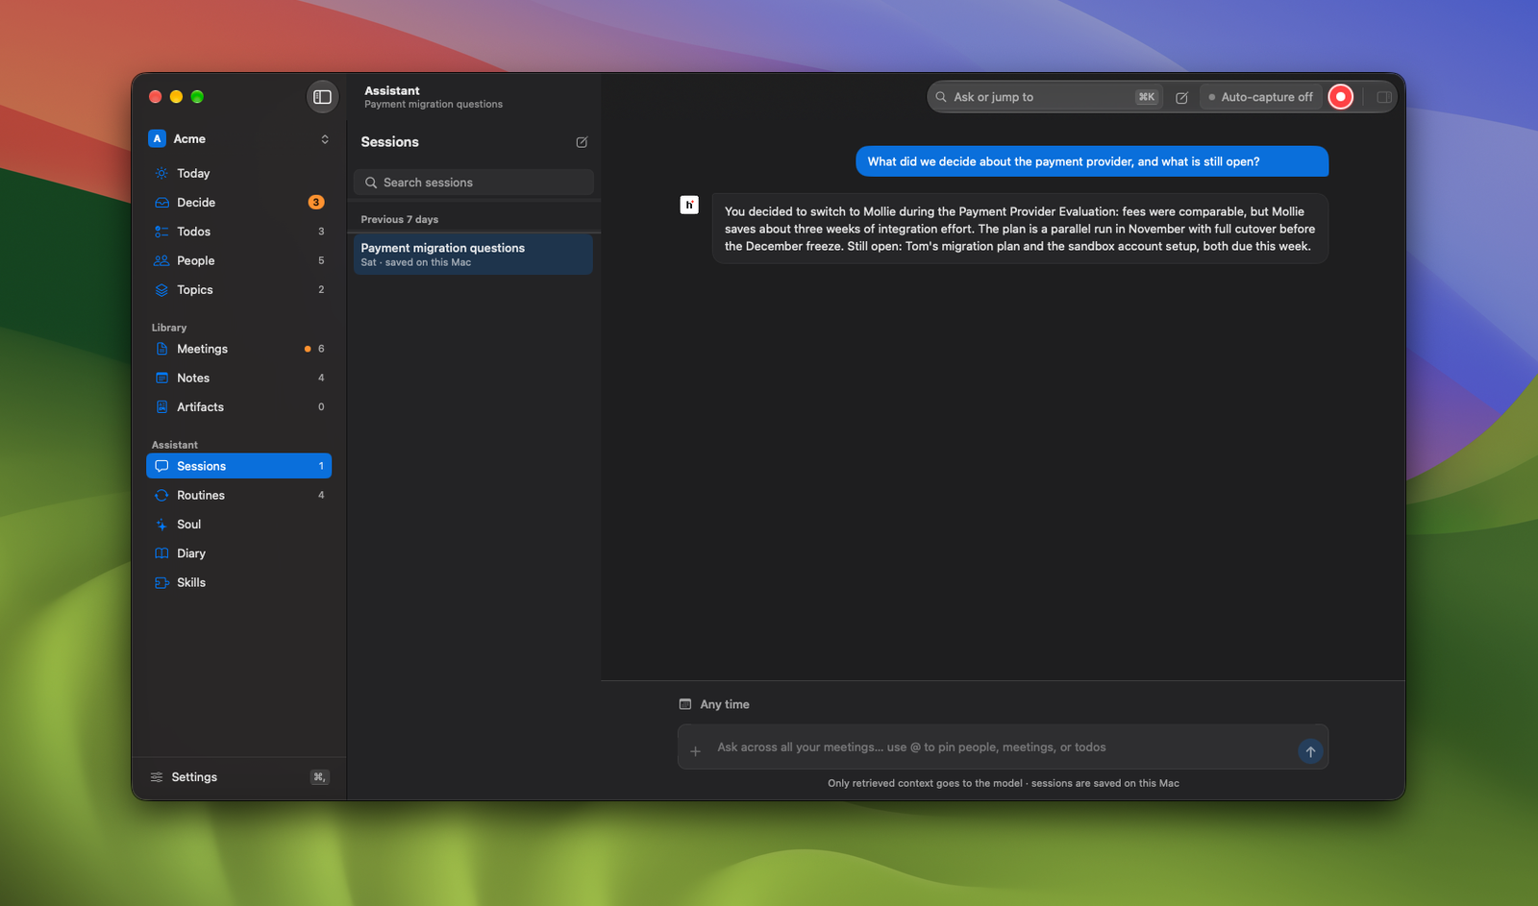Image resolution: width=1538 pixels, height=906 pixels.
Task: Click the green window zoom button
Action: (x=197, y=97)
